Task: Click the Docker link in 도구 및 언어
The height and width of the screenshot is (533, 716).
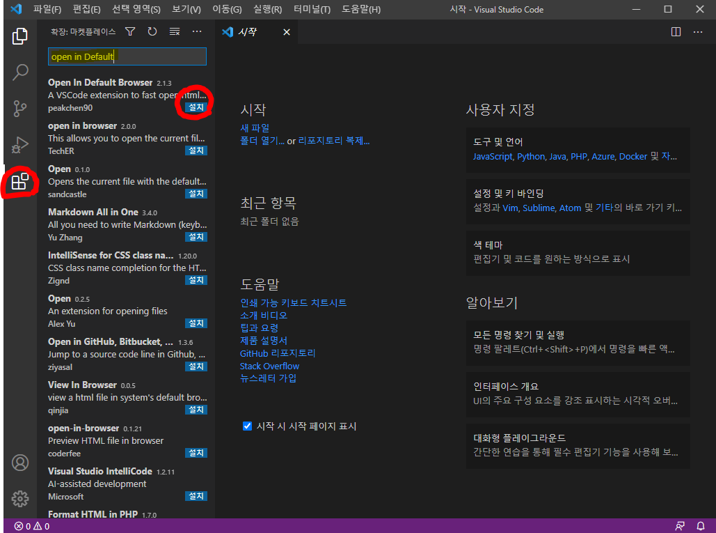Action: pos(633,156)
